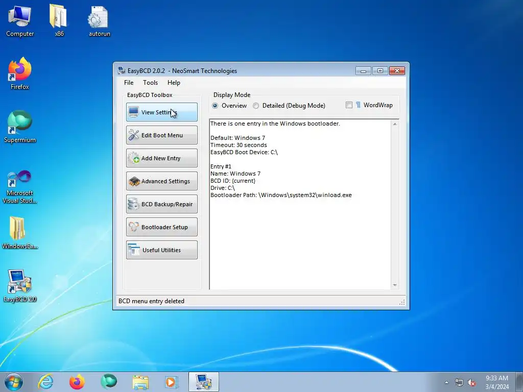Open the View Settings toolbox button
This screenshot has height=392, width=523.
[162, 112]
